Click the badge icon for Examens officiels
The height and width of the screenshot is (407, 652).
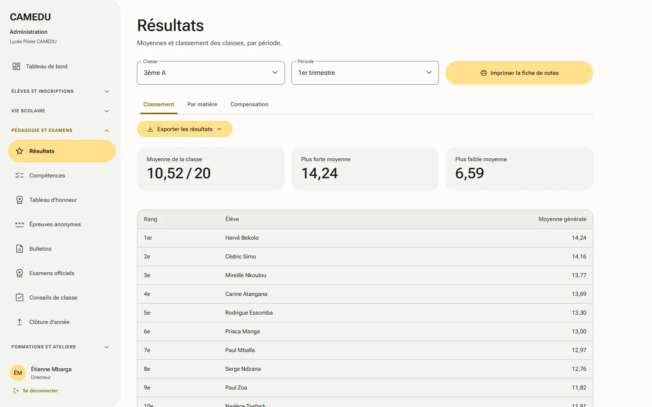(x=20, y=273)
